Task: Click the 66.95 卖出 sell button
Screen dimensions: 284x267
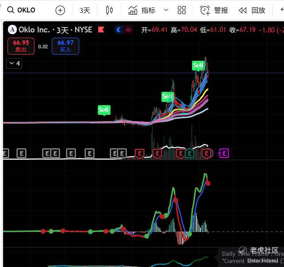Action: click(x=21, y=46)
